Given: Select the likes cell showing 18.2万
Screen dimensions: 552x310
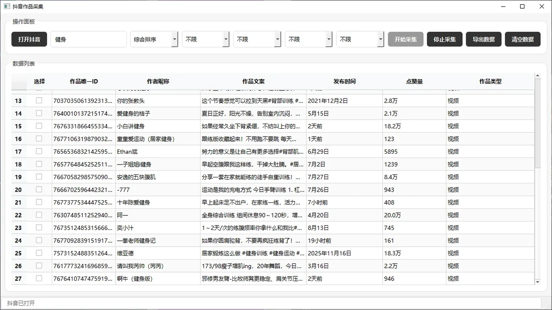Looking at the screenshot, I should pos(414,126).
